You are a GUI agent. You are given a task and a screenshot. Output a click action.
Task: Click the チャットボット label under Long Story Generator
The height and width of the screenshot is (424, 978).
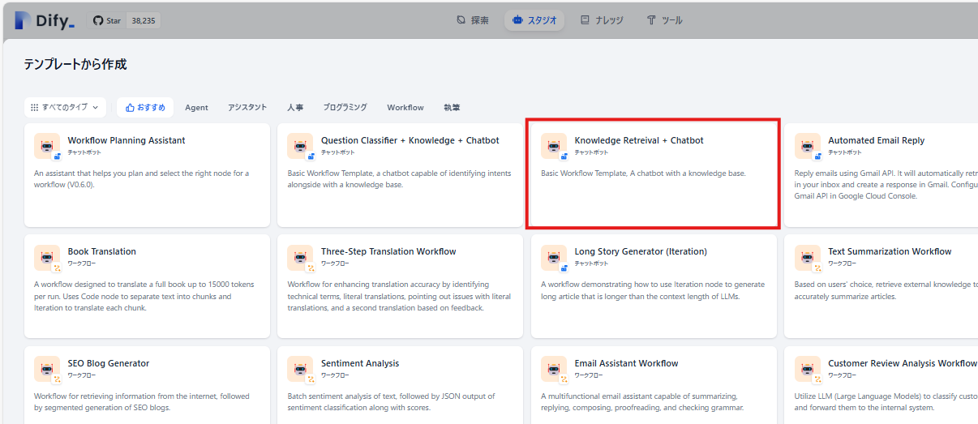591,263
